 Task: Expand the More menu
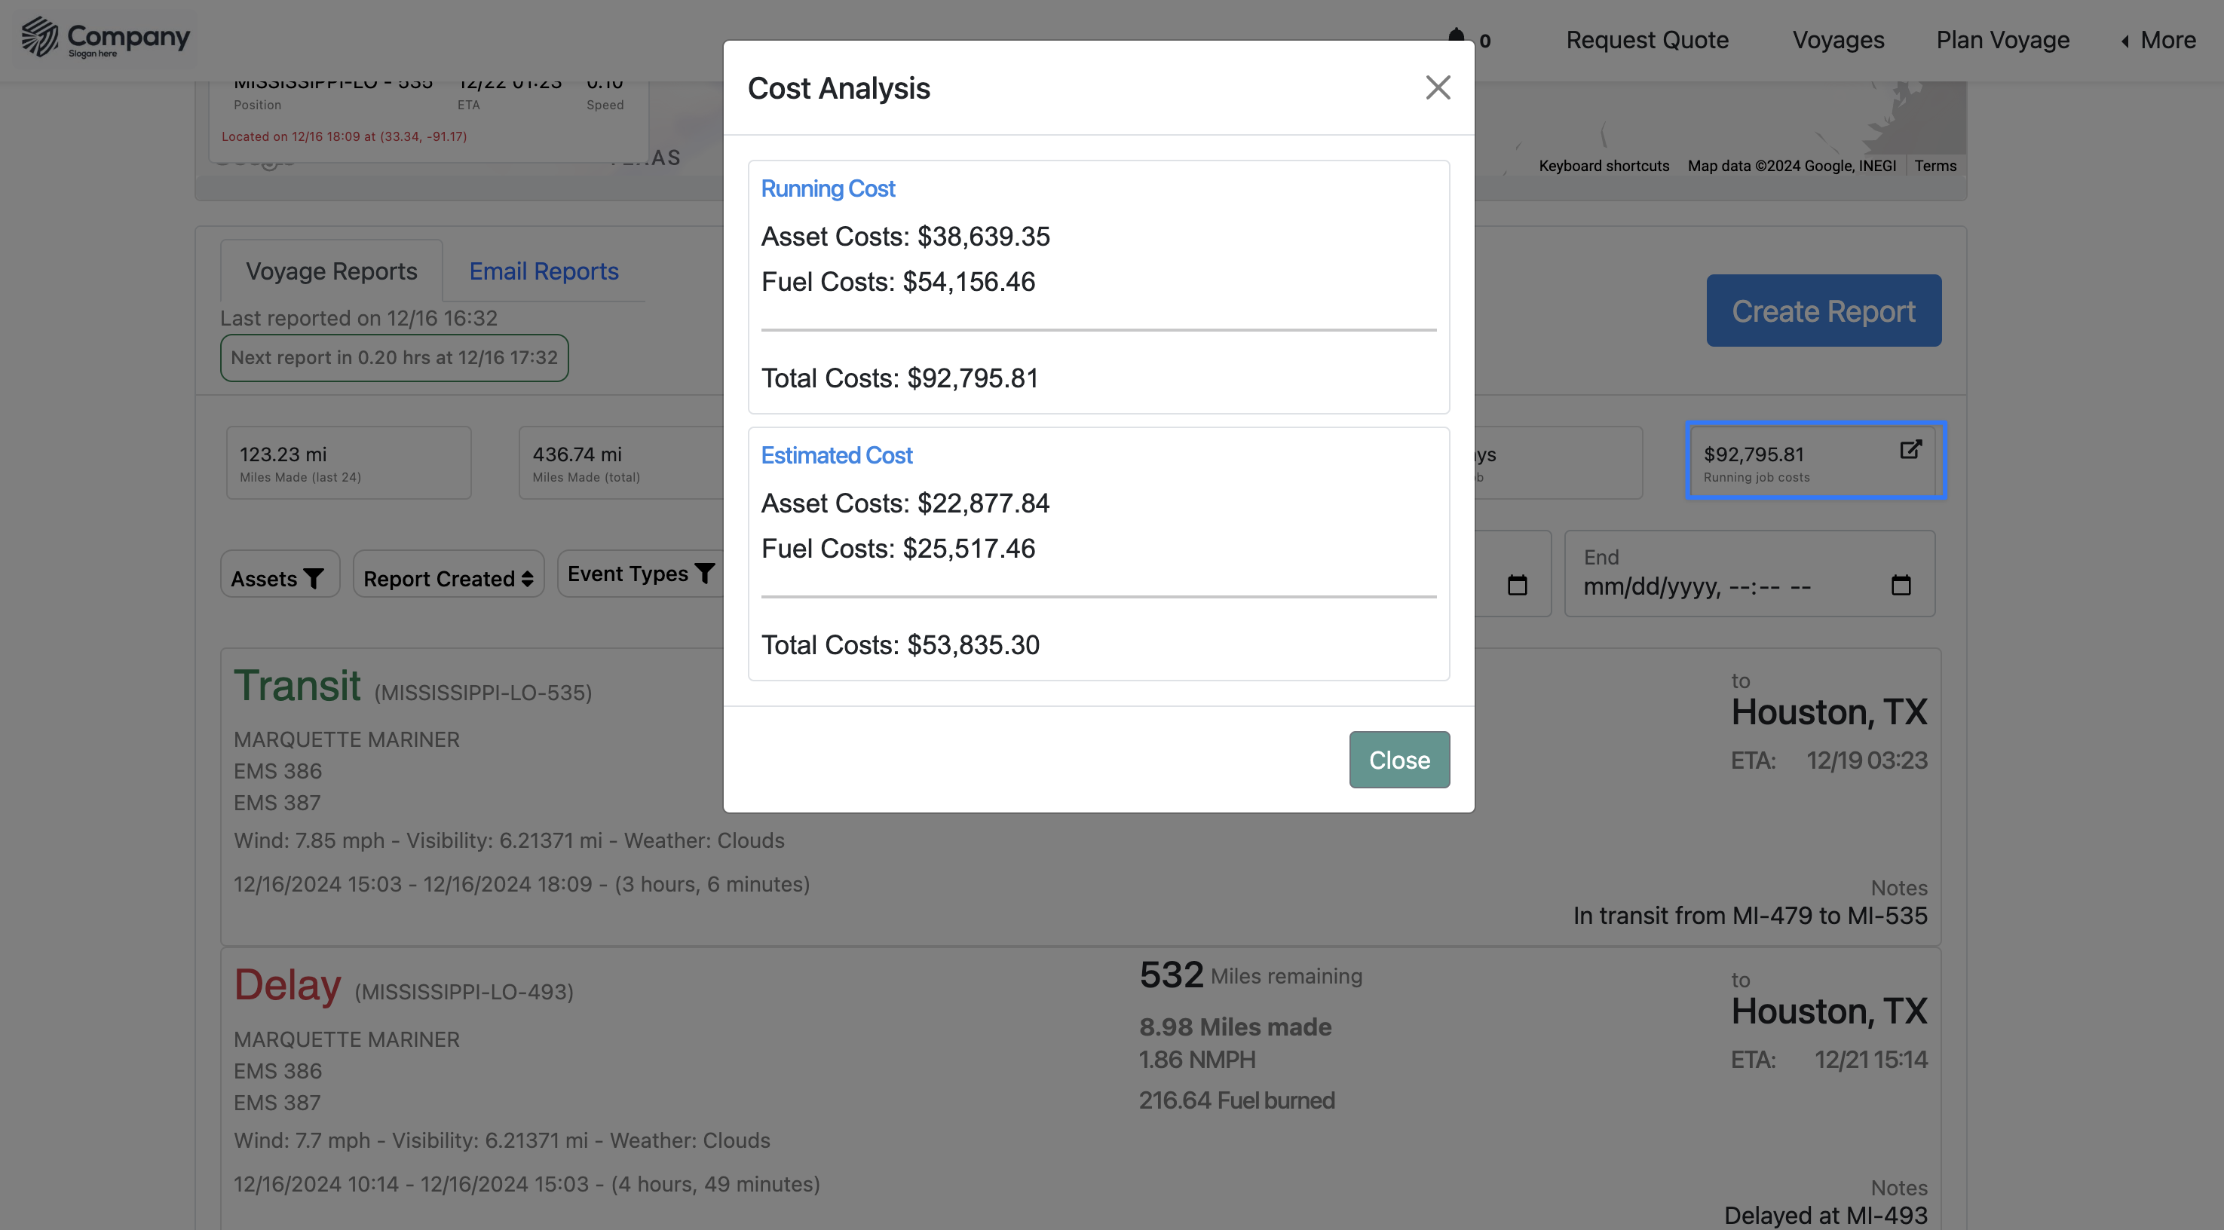pos(2158,40)
